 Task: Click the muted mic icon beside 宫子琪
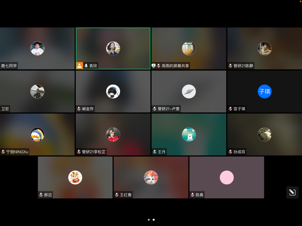[230, 109]
